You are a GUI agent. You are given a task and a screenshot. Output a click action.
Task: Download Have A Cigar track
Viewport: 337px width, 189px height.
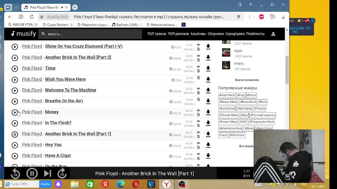point(208,156)
